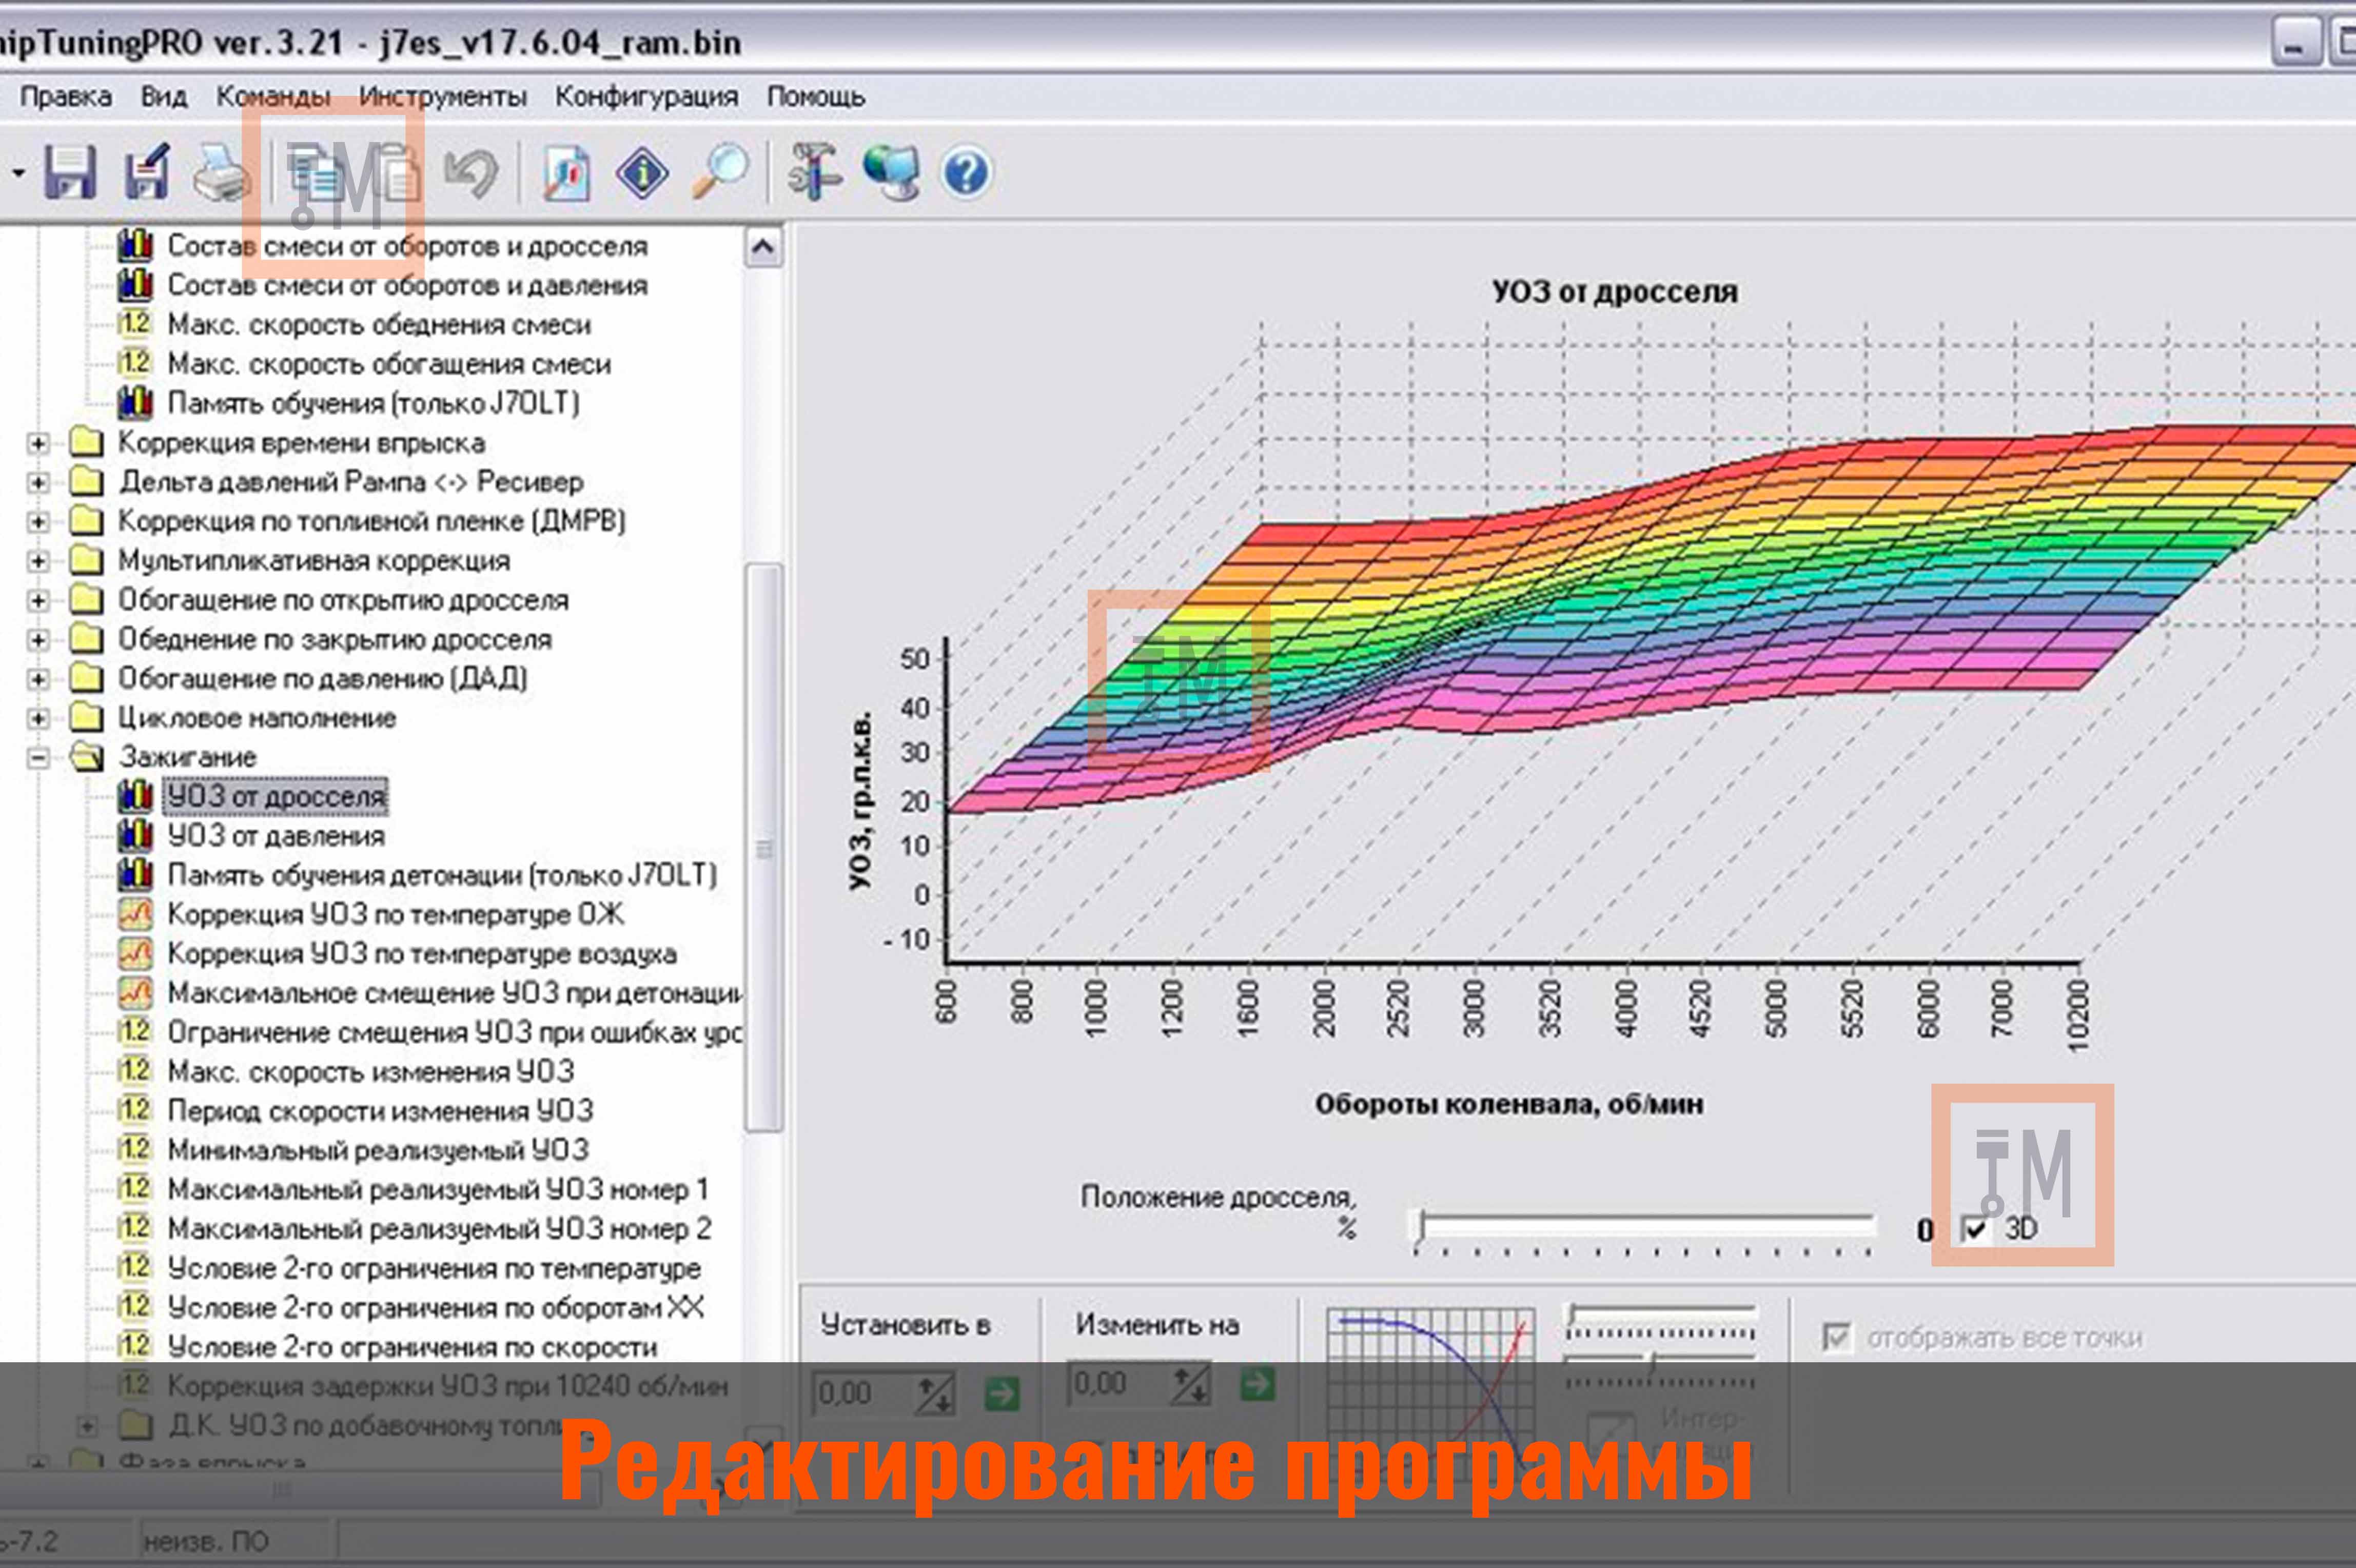Select Максимальный реализуемый УОЗ номер 1
Viewport: 2356px width, 1568px height.
coord(438,1189)
